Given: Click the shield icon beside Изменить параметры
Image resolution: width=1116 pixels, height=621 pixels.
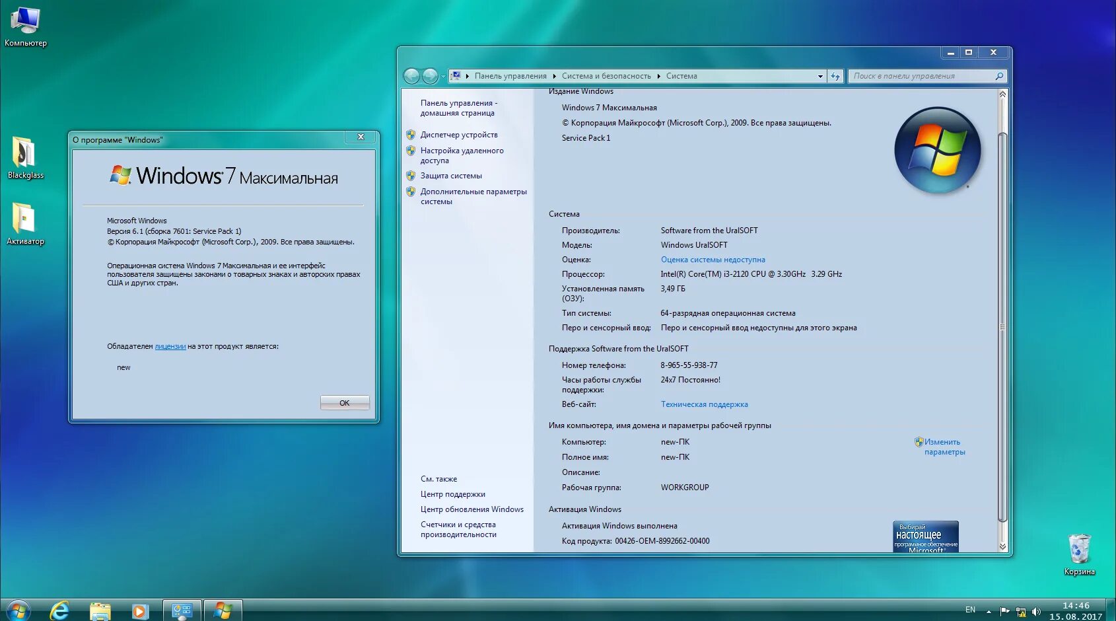Looking at the screenshot, I should (x=919, y=442).
